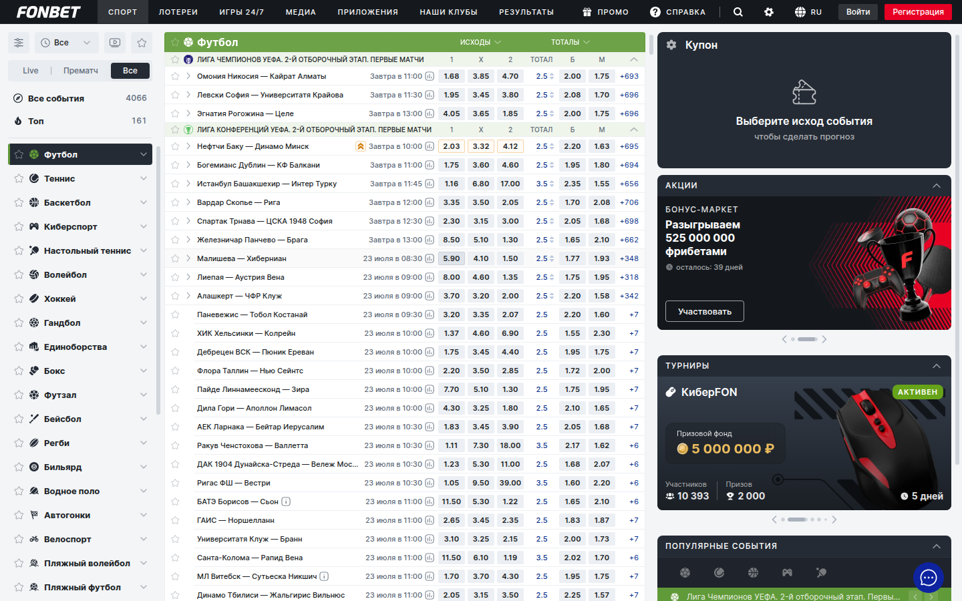Viewport: 962px width, 601px height.
Task: Open site settings gear icon
Action: coord(769,12)
